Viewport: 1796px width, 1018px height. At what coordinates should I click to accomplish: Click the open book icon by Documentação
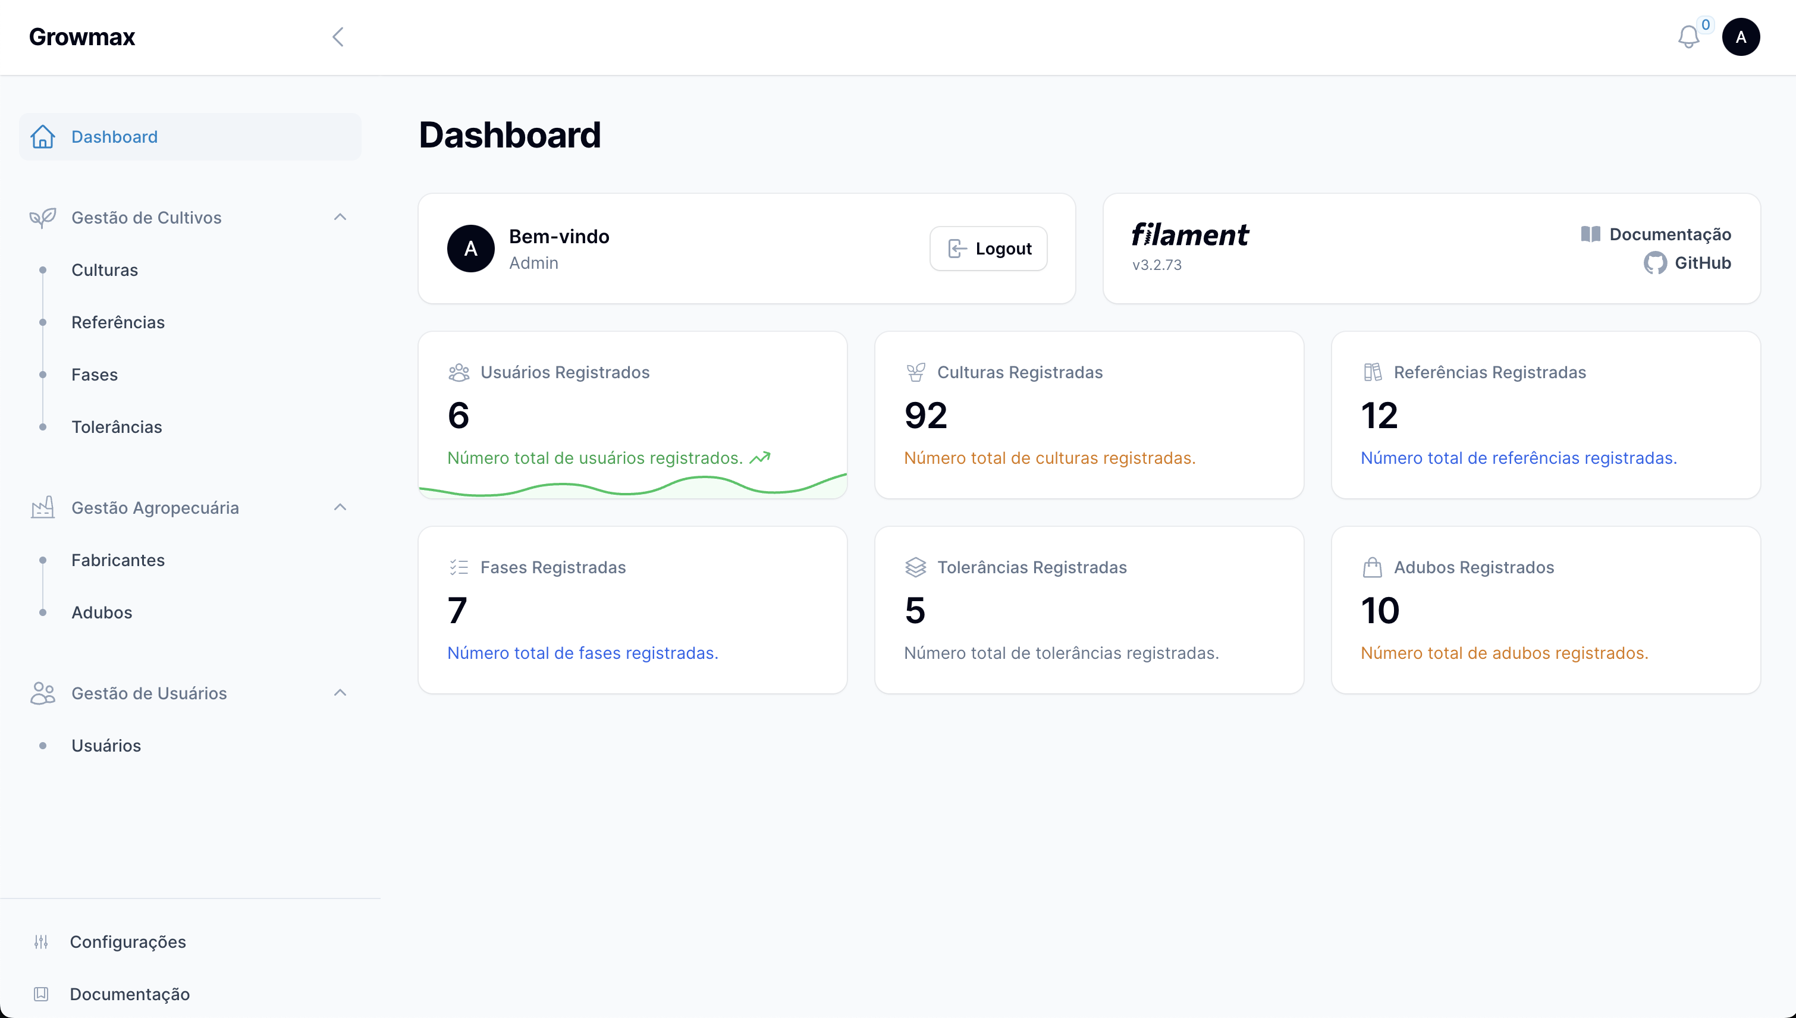[1590, 234]
